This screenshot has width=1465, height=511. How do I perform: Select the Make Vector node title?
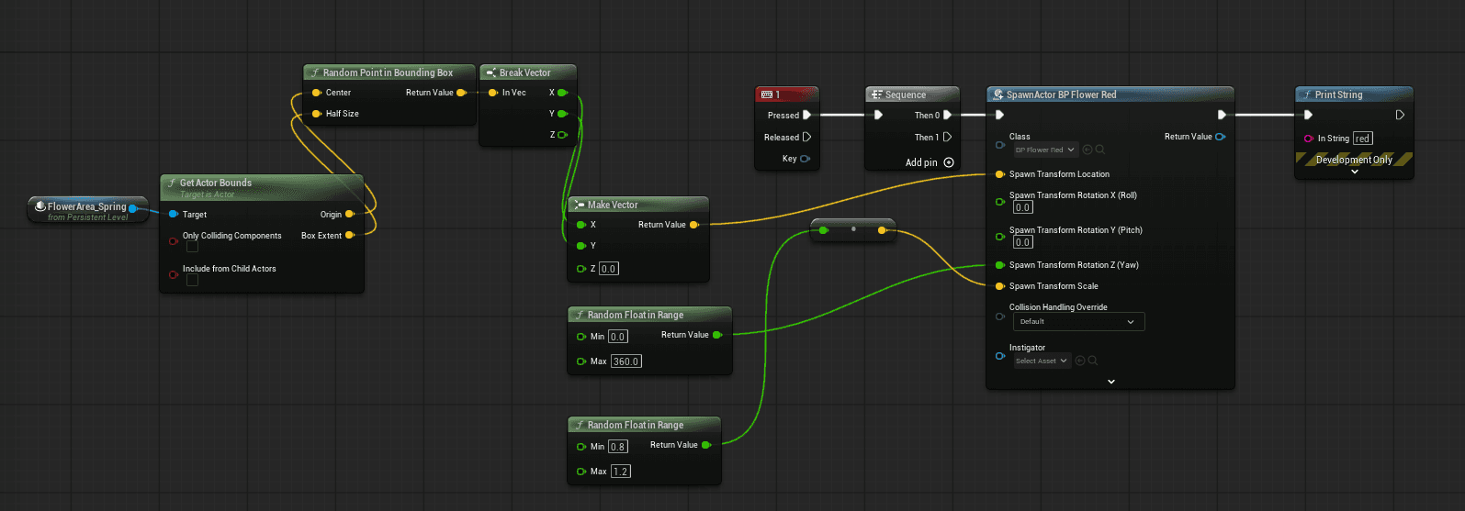click(613, 205)
